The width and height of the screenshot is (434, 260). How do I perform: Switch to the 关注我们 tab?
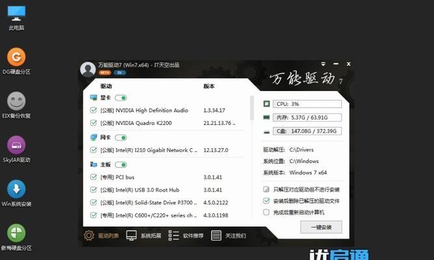pyautogui.click(x=228, y=236)
